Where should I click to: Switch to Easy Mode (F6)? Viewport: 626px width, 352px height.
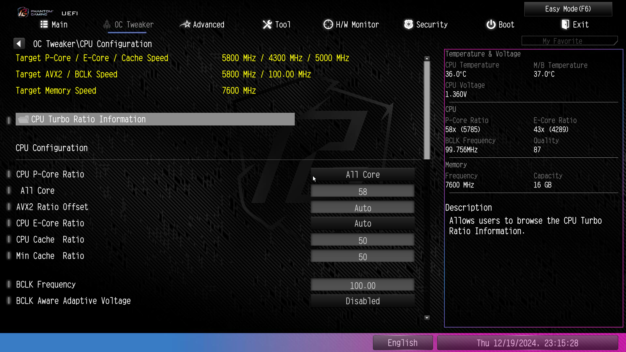tap(568, 9)
